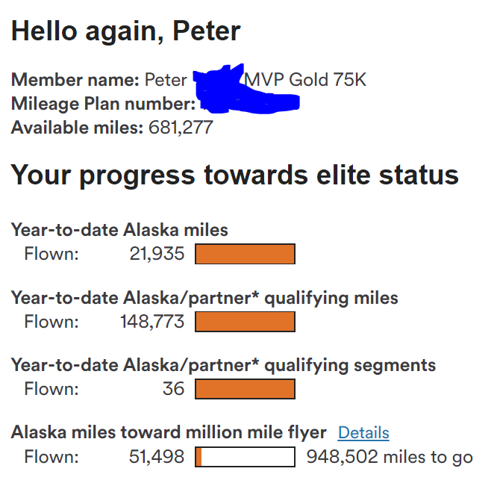Click the 148,773 qualifying miles value
497x492 pixels.
point(152,322)
